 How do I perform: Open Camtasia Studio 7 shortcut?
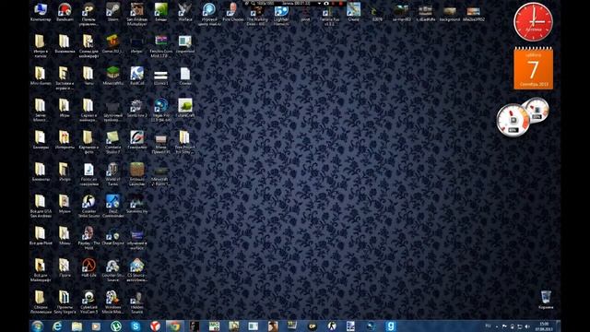coord(112,142)
